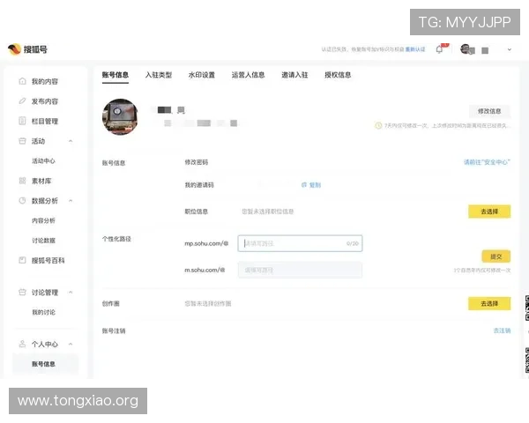Open 讨论数据 submenu item

click(43, 241)
